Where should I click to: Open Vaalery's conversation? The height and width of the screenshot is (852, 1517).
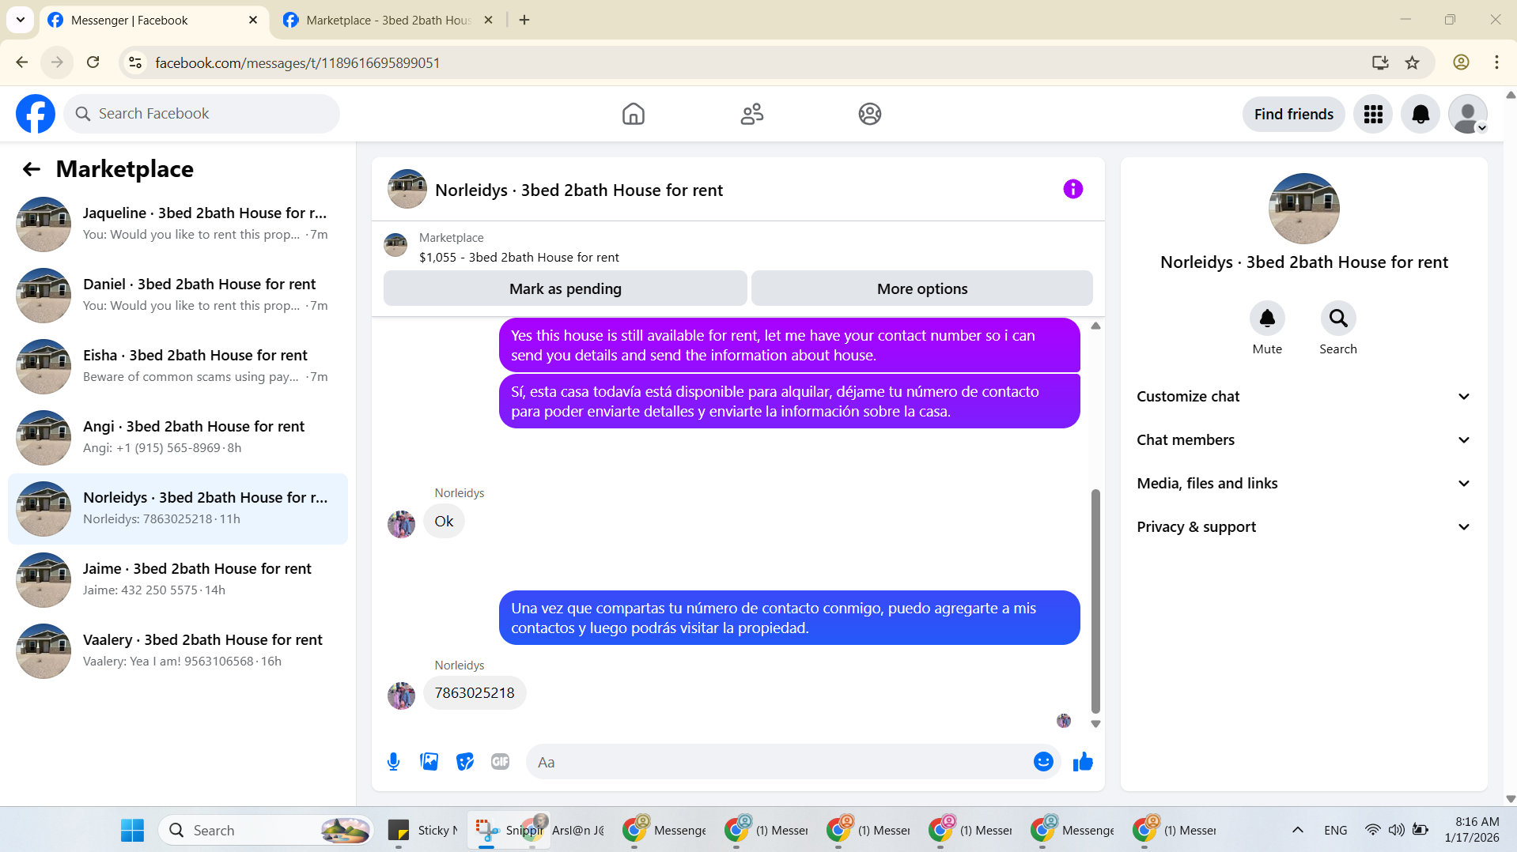click(178, 651)
